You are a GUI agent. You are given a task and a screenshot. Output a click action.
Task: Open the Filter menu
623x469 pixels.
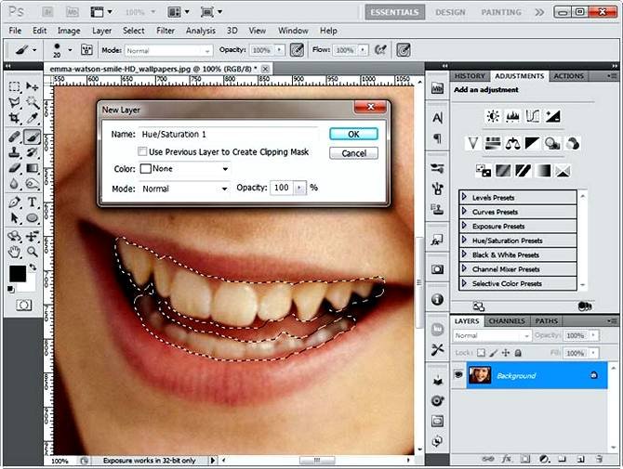[x=166, y=31]
